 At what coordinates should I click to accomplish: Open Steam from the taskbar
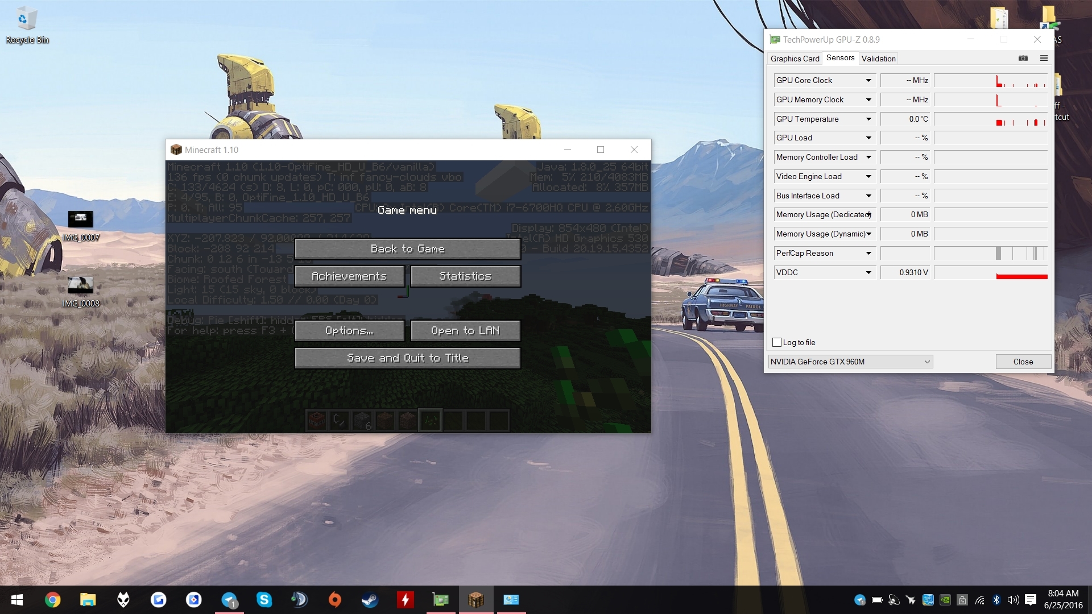coord(370,600)
